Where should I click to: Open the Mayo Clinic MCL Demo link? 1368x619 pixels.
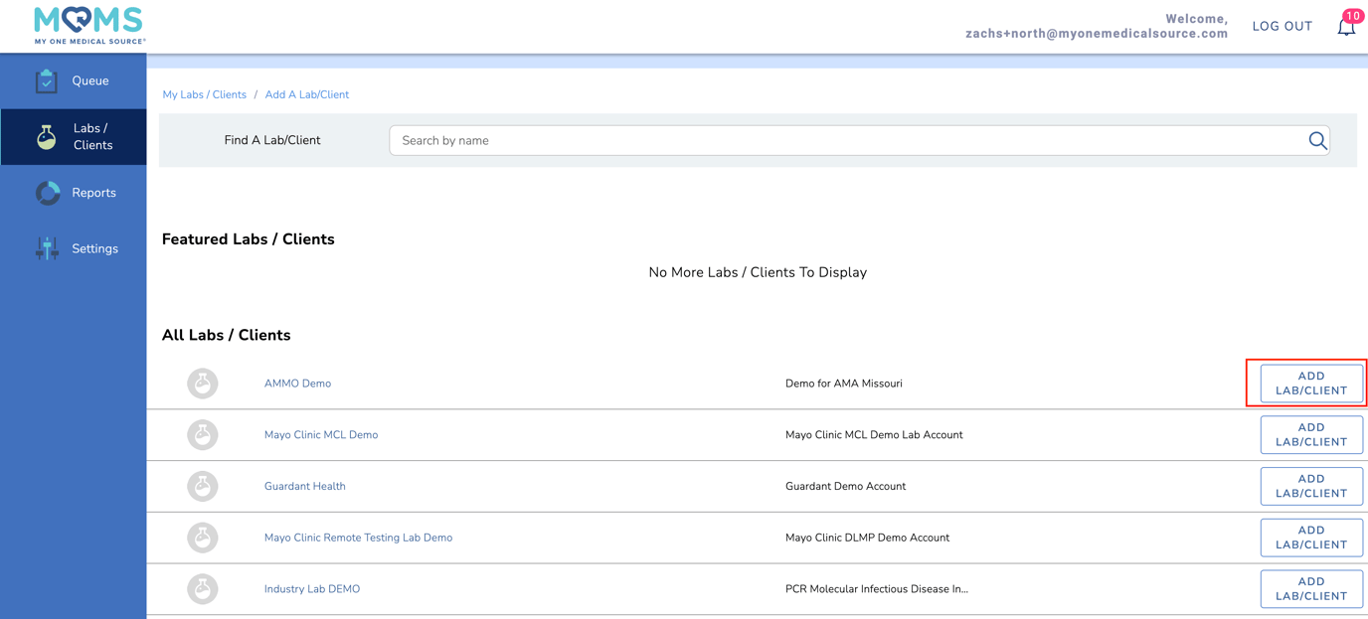click(321, 435)
